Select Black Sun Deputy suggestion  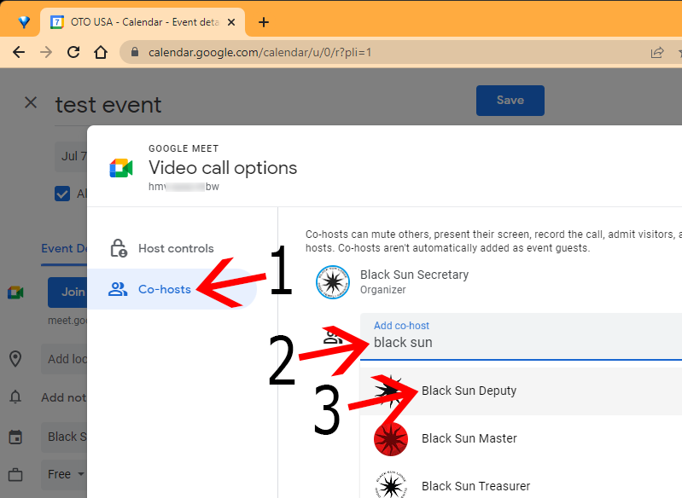521,391
